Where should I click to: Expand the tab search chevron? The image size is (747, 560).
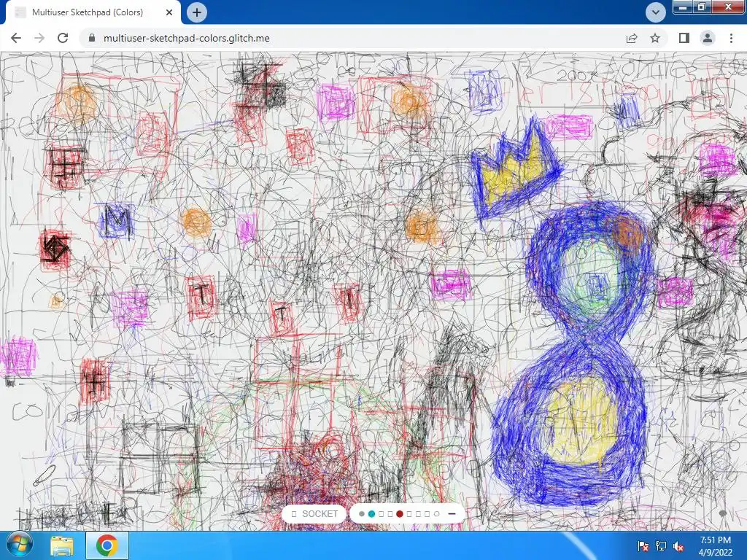[x=656, y=12]
